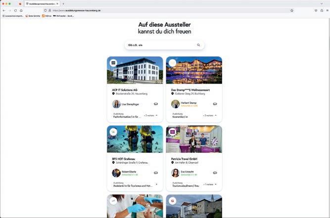The height and width of the screenshot is (218, 330).
Task: Open the Erste Schritte bookmark
Action: pos(33,16)
